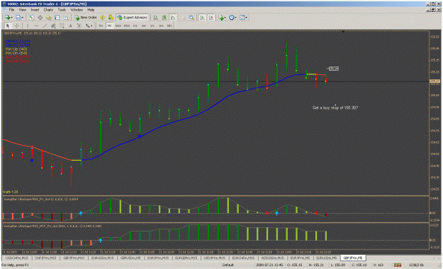Switch chart to bar chart style
This screenshot has height=269, width=443.
click(156, 18)
